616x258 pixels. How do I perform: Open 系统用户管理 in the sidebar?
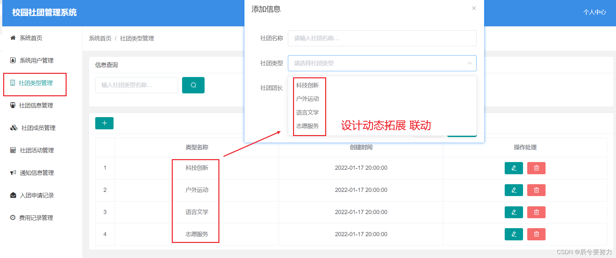coord(37,61)
